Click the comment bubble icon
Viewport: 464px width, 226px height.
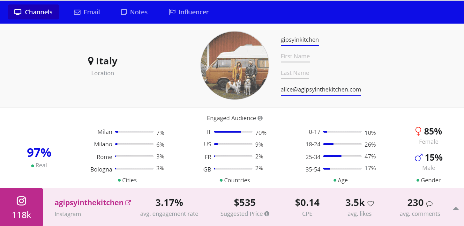coord(429,203)
